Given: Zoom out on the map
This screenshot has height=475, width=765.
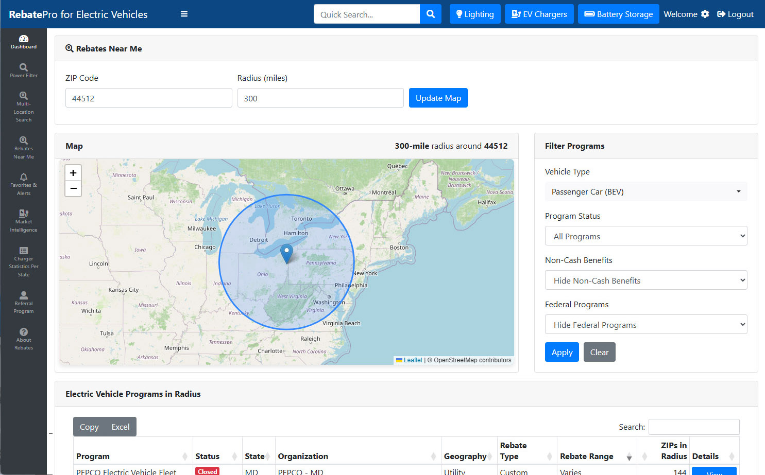Looking at the screenshot, I should pyautogui.click(x=73, y=189).
